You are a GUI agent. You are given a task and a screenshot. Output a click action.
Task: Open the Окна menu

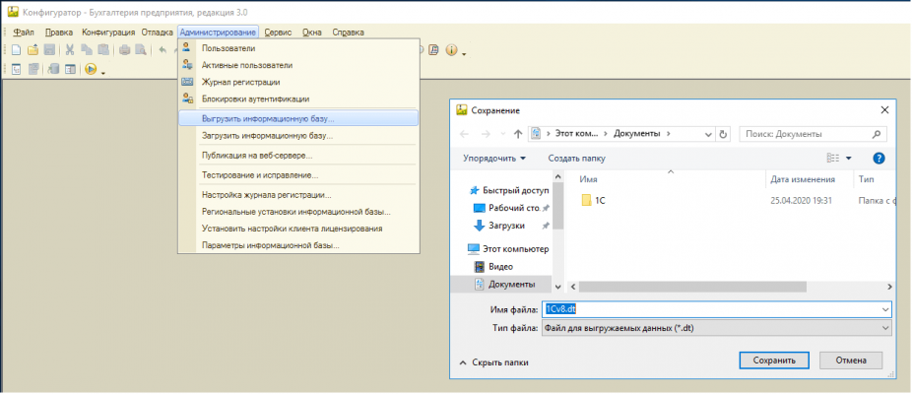pos(312,32)
